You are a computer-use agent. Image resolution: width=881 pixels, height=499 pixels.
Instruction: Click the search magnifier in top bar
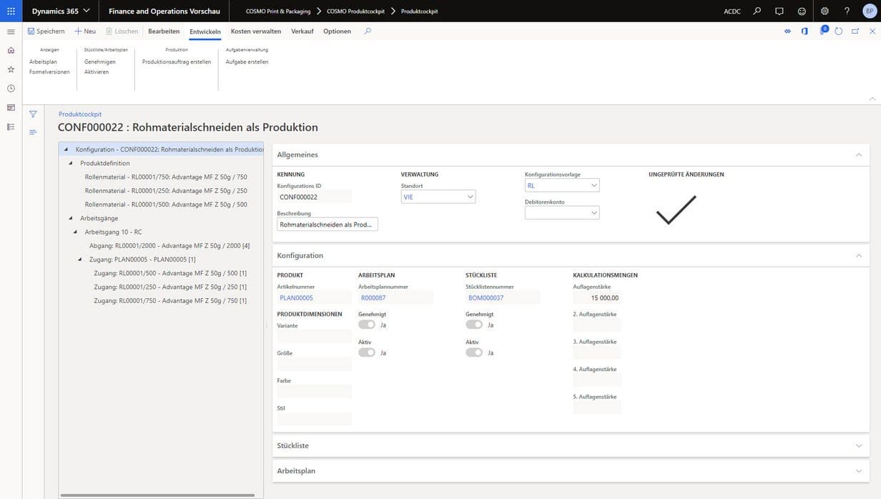coord(757,11)
